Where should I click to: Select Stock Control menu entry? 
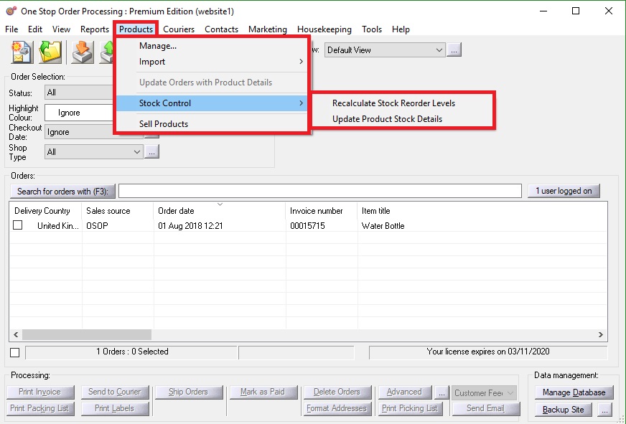click(212, 103)
